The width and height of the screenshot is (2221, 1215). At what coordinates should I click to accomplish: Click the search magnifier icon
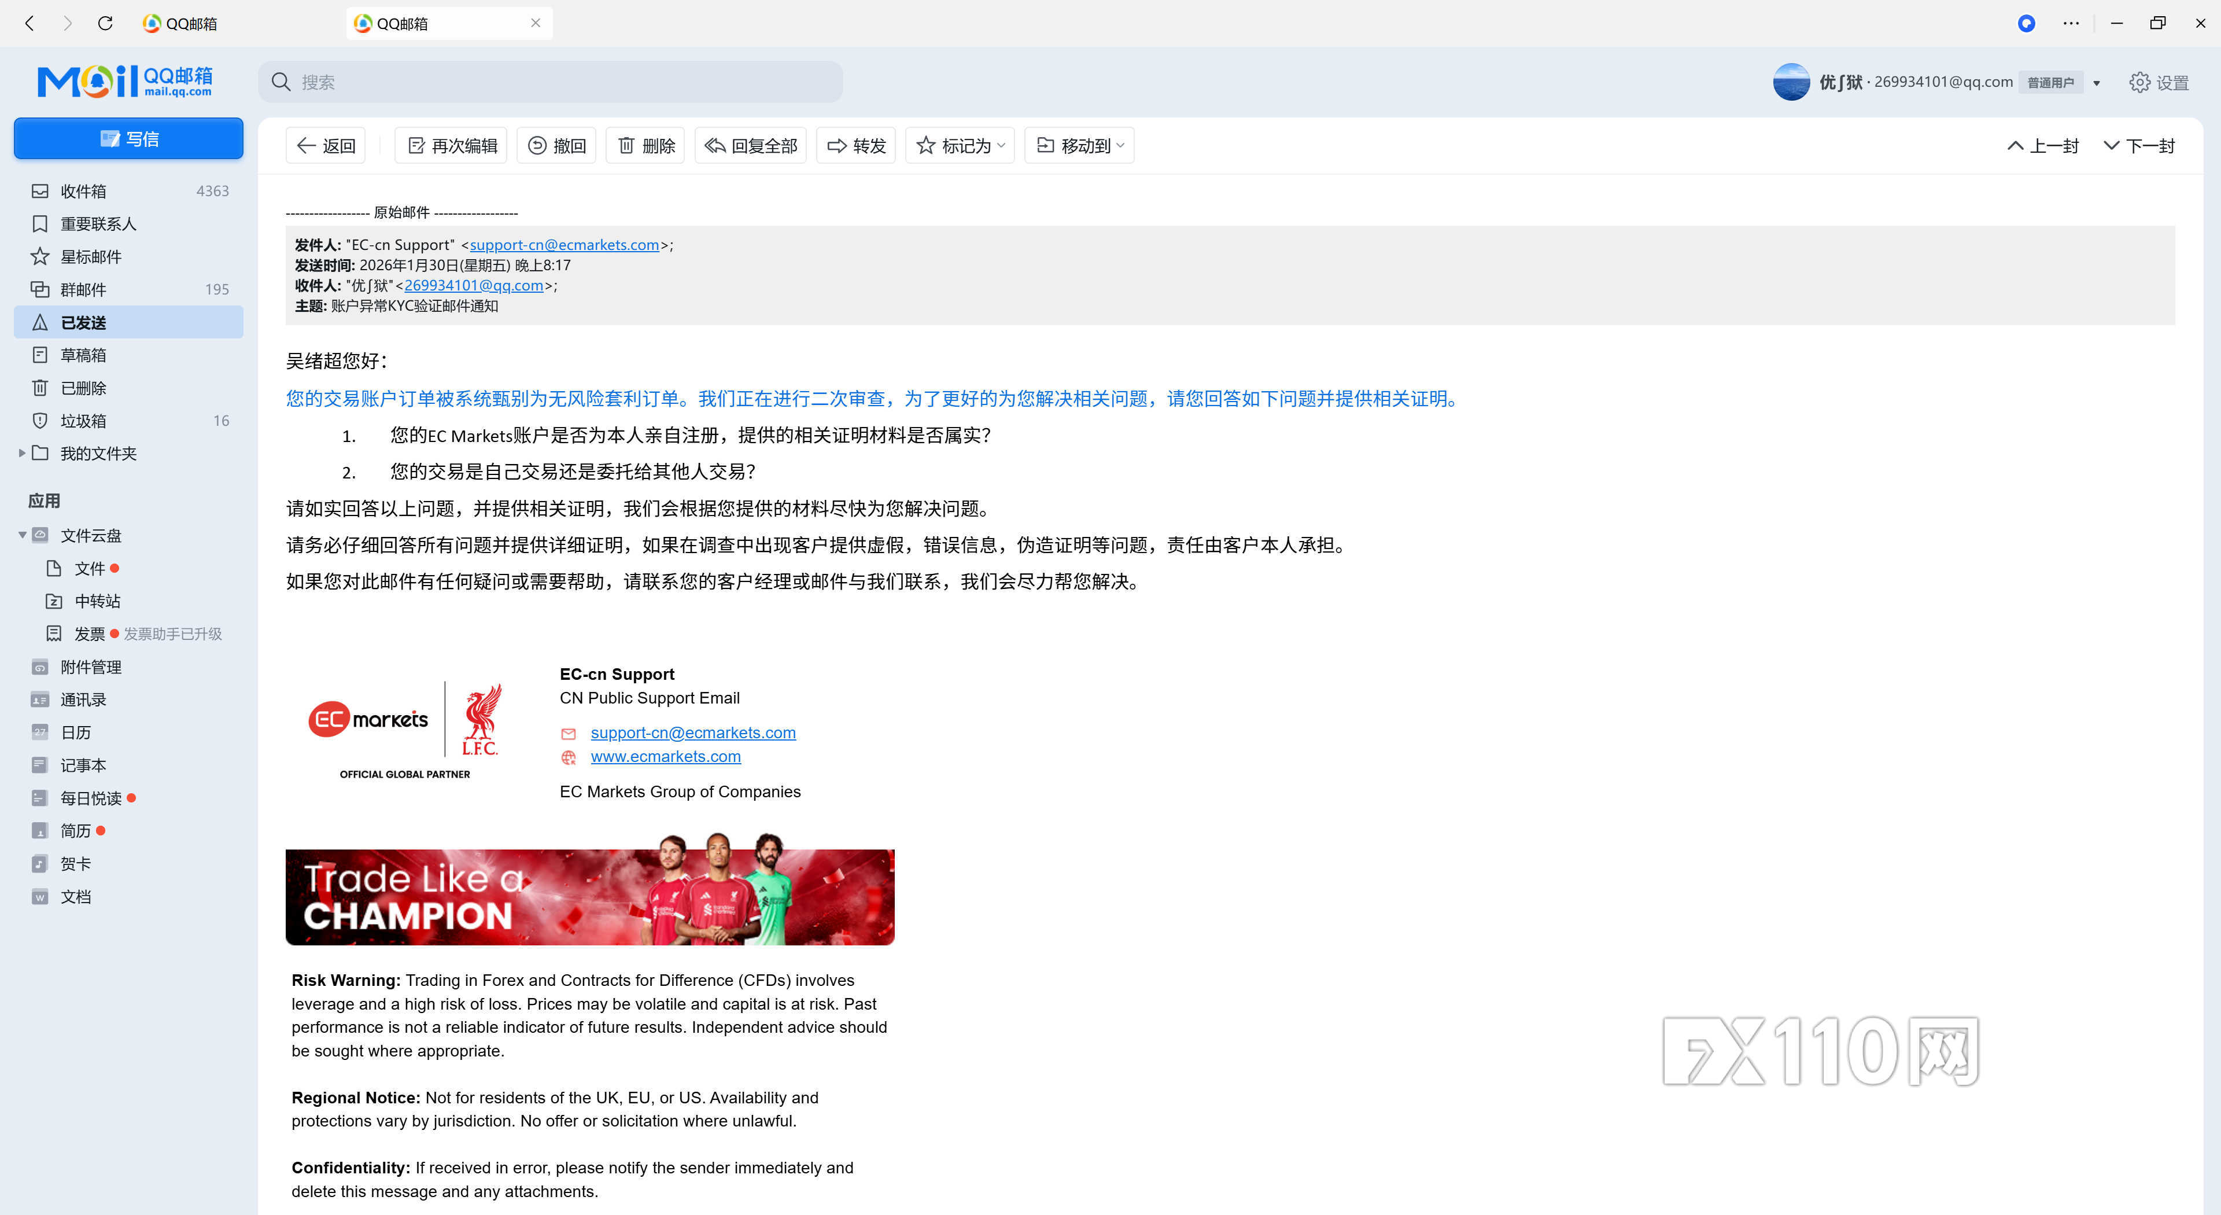coord(281,82)
